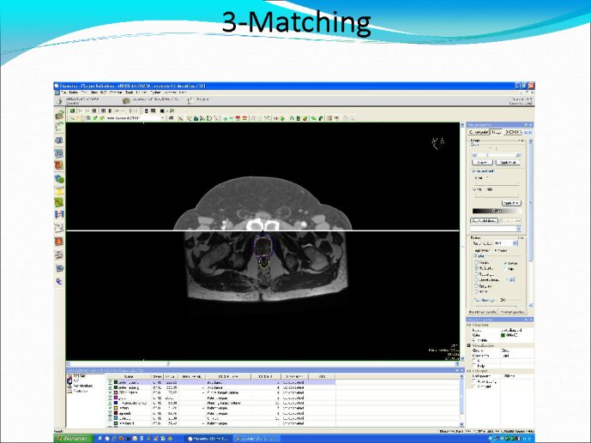Click the Name column header in structure table

pyautogui.click(x=128, y=376)
